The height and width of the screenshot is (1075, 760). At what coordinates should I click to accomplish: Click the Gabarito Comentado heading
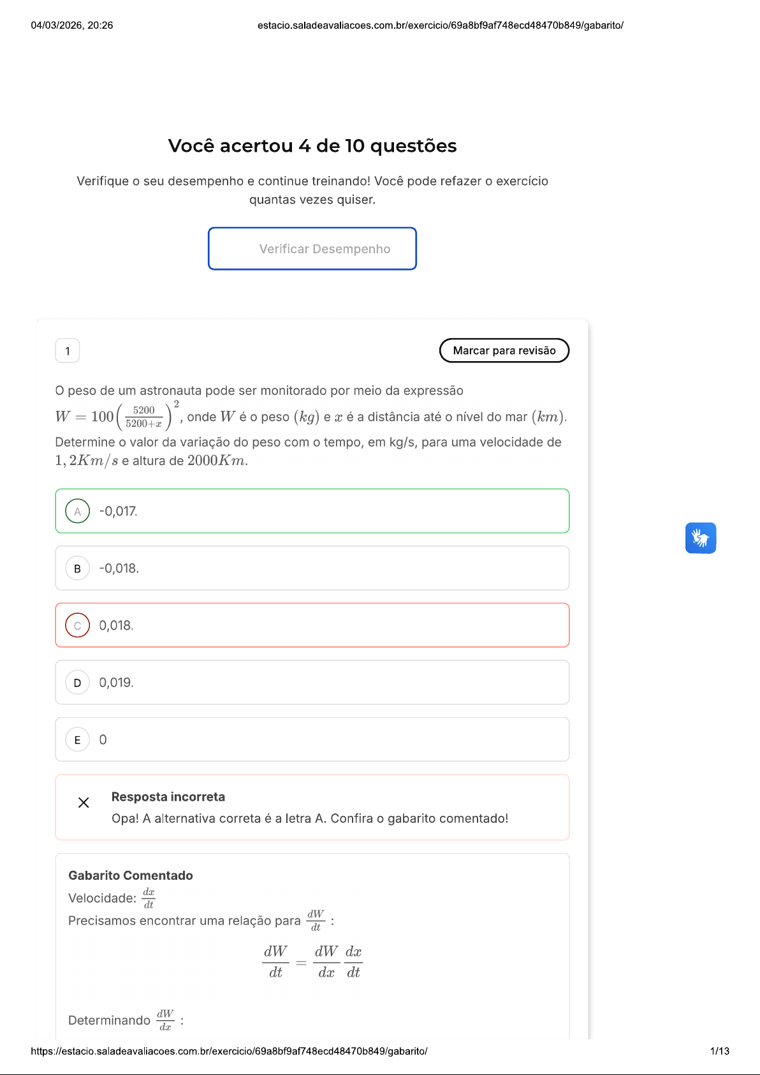pyautogui.click(x=131, y=875)
